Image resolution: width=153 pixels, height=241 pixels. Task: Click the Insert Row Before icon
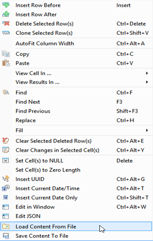(x=6, y=5)
